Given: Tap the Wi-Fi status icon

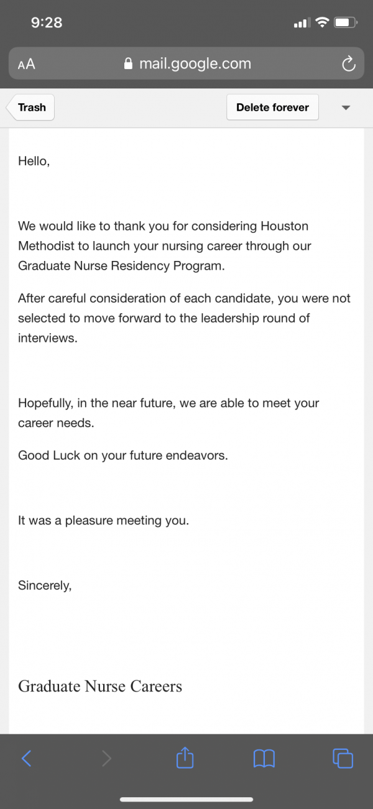Looking at the screenshot, I should point(321,22).
